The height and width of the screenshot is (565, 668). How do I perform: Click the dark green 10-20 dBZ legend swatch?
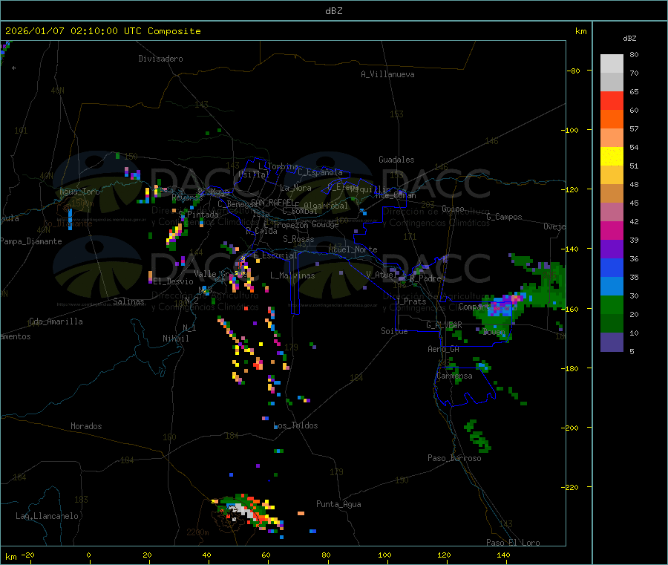pos(612,324)
